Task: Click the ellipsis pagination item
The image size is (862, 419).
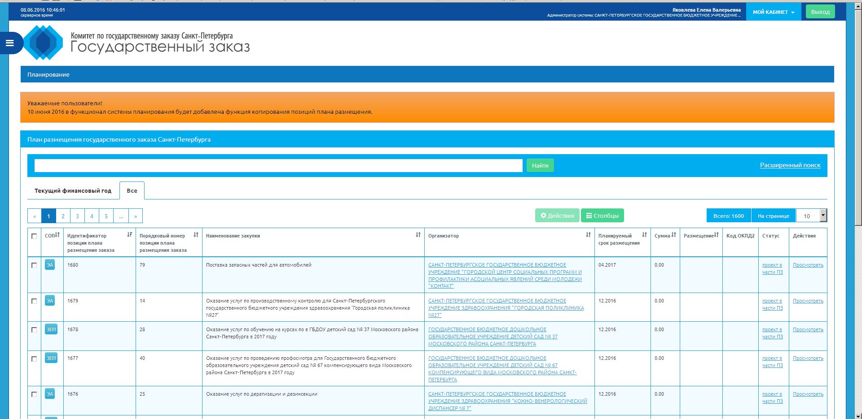Action: pos(121,216)
